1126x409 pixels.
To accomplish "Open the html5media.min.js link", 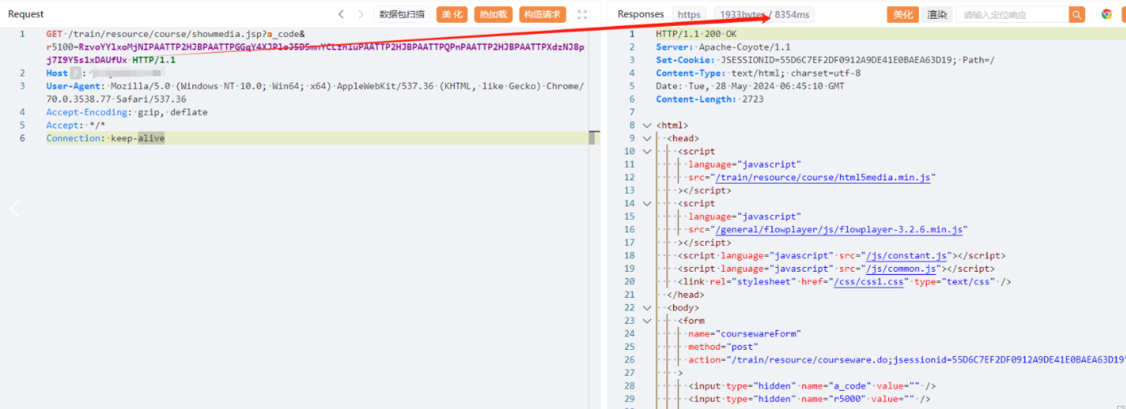I will 823,177.
